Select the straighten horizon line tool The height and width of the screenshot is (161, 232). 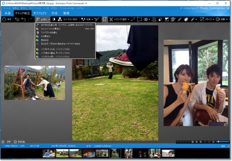coord(133,19)
